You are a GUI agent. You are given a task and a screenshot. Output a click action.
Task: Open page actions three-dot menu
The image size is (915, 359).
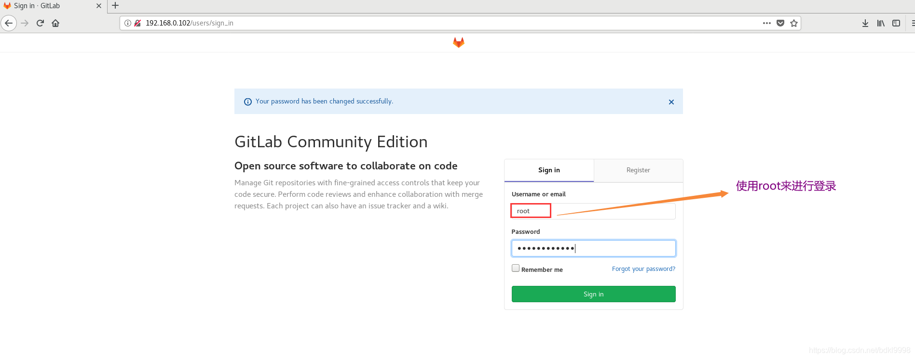(767, 23)
